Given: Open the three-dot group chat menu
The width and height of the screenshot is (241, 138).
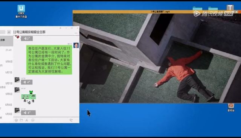Looking at the screenshot, I should coord(76,33).
